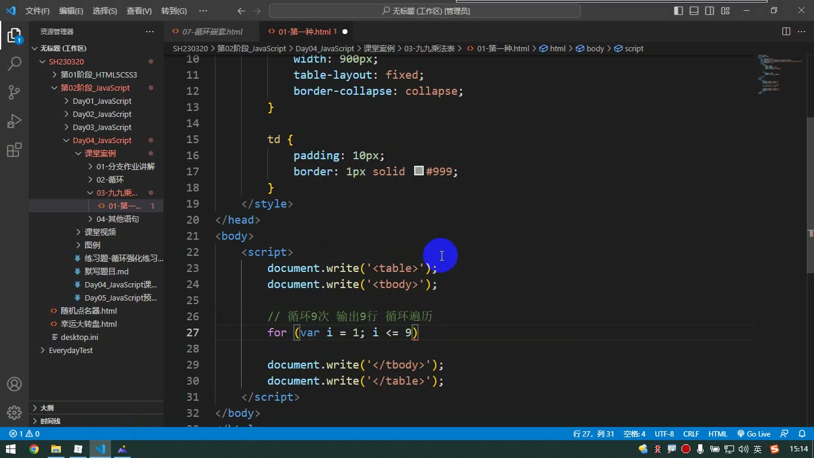Screen dimensions: 814x458
Task: Open the Manage gear menu
Action: [14, 412]
